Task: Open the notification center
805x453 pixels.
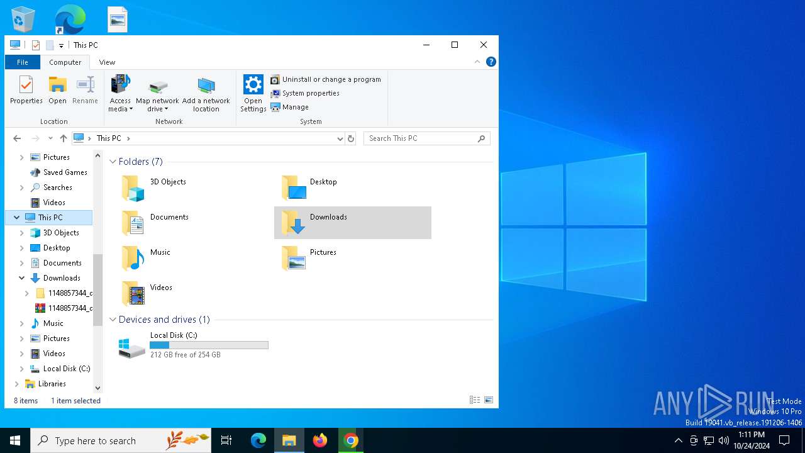Action: 784,440
